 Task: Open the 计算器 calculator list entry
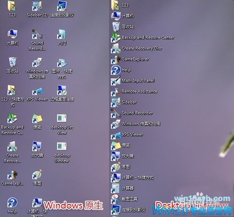[x=123, y=188]
